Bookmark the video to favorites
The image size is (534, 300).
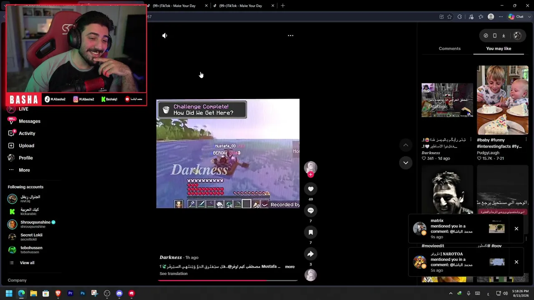(x=310, y=232)
